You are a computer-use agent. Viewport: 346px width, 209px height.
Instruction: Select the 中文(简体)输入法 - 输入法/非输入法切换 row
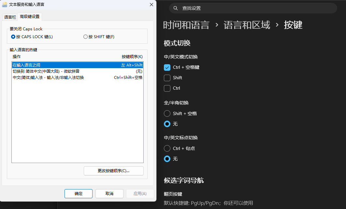click(x=78, y=77)
